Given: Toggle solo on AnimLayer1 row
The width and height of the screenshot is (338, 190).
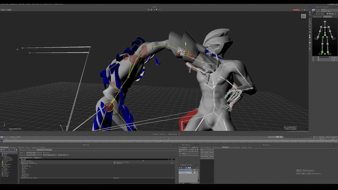Looking at the screenshot, I should (195, 170).
